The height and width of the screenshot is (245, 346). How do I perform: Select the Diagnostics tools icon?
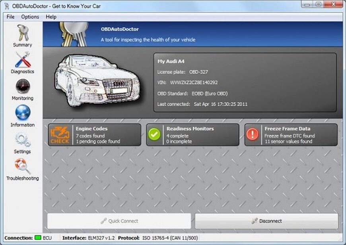[22, 60]
